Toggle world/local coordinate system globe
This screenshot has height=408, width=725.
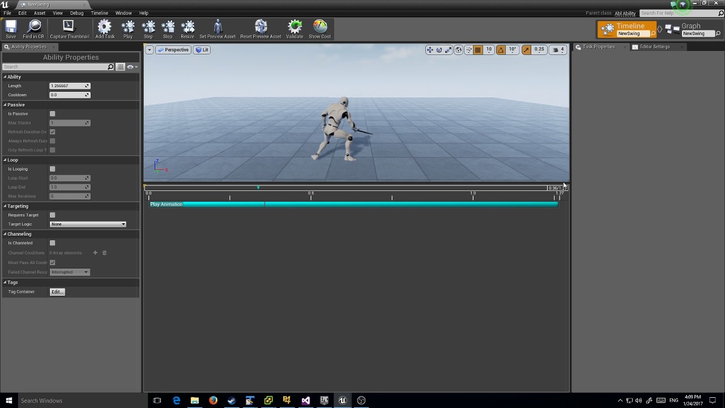click(458, 50)
